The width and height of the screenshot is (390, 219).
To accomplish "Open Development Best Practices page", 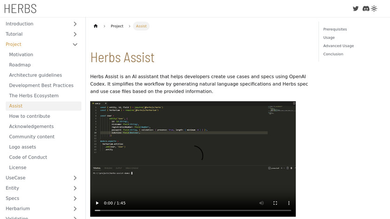I will 41,85.
